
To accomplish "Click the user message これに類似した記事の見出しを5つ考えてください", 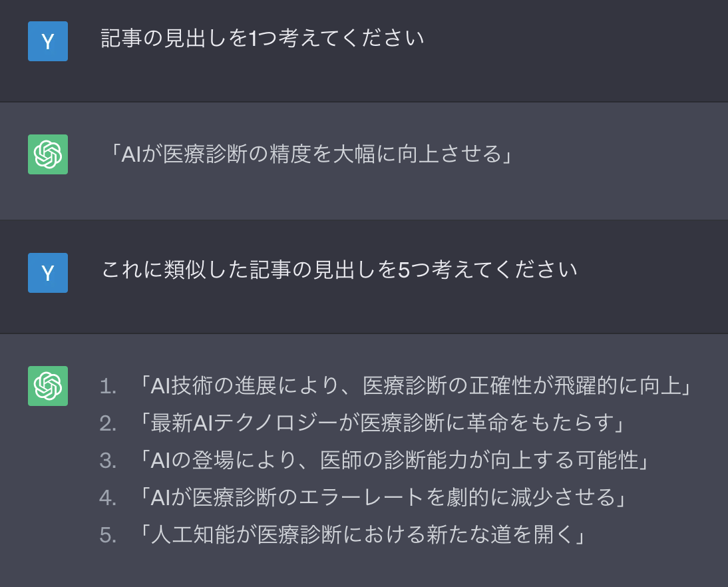I will 339,270.
